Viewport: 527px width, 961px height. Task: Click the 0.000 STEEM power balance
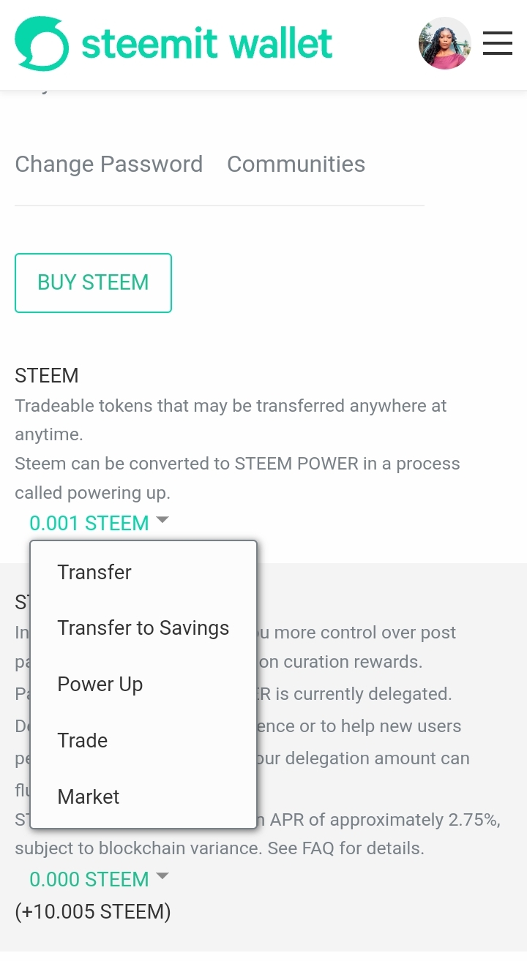tap(89, 879)
